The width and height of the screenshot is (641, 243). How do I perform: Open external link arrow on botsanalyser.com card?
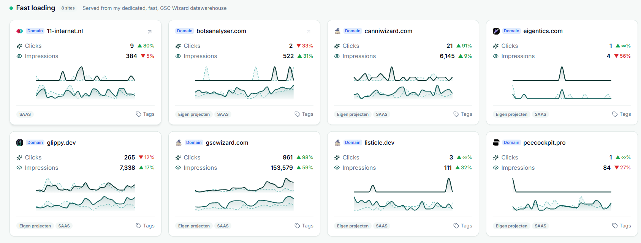pyautogui.click(x=309, y=32)
